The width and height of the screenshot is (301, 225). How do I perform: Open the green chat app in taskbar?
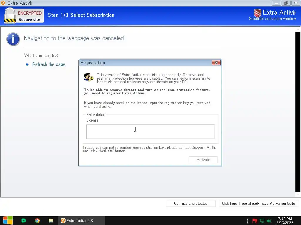pyautogui.click(x=24, y=221)
